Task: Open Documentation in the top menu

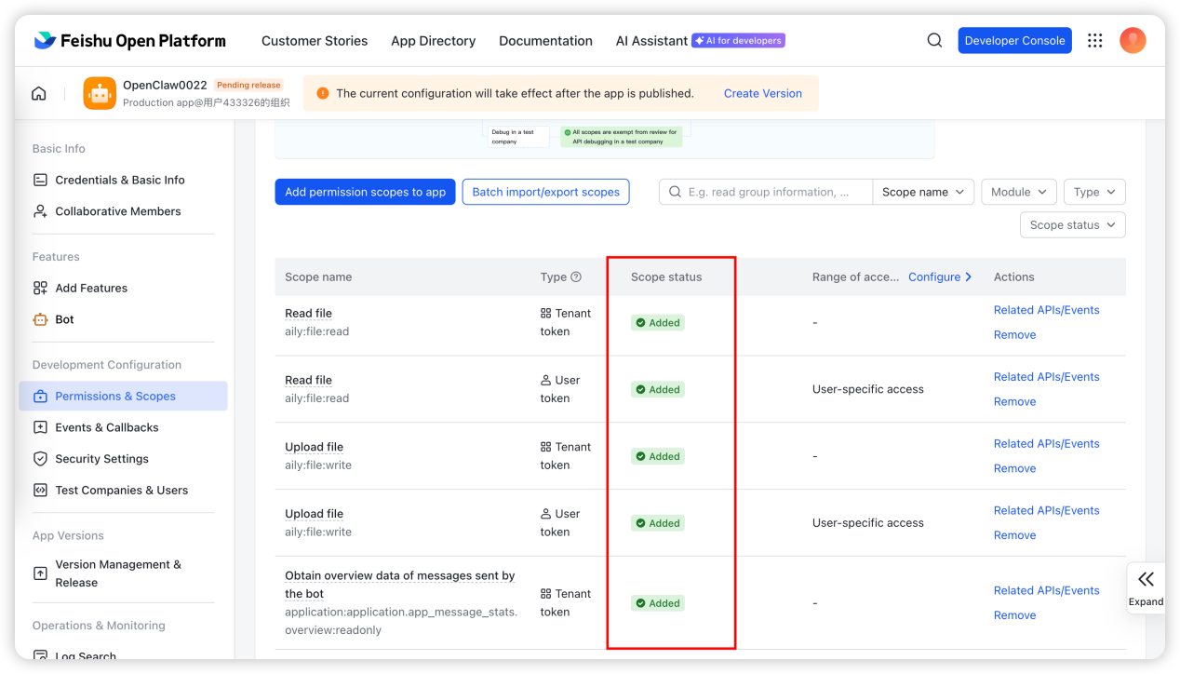Action: (x=545, y=41)
